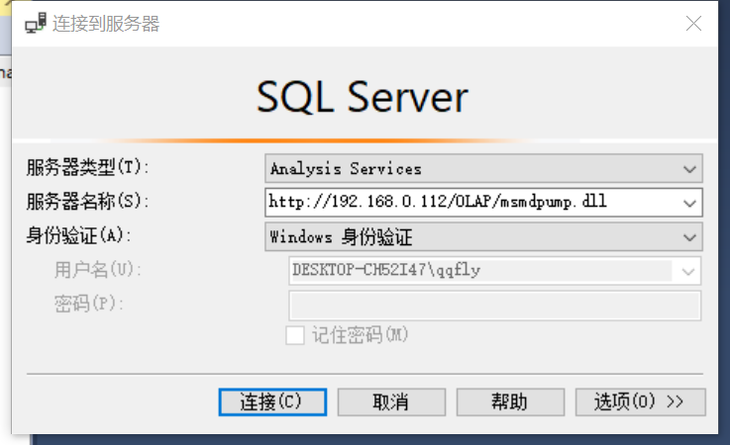The height and width of the screenshot is (445, 730).
Task: Click the 用户名(U) label
Action: (x=98, y=270)
